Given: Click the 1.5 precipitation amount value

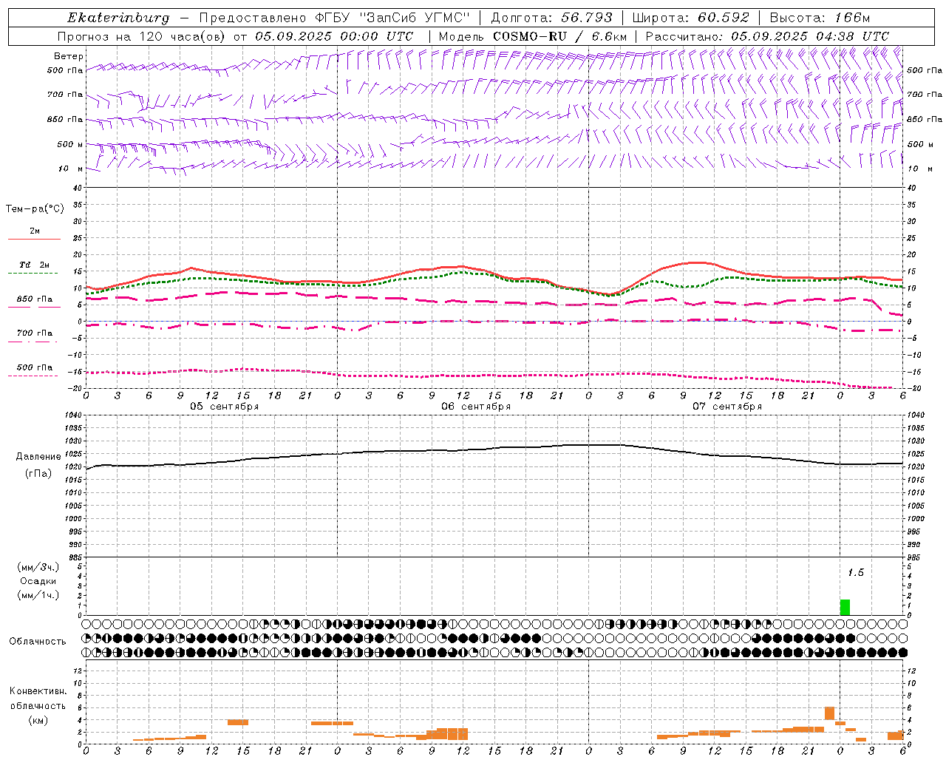Looking at the screenshot, I should [x=855, y=573].
